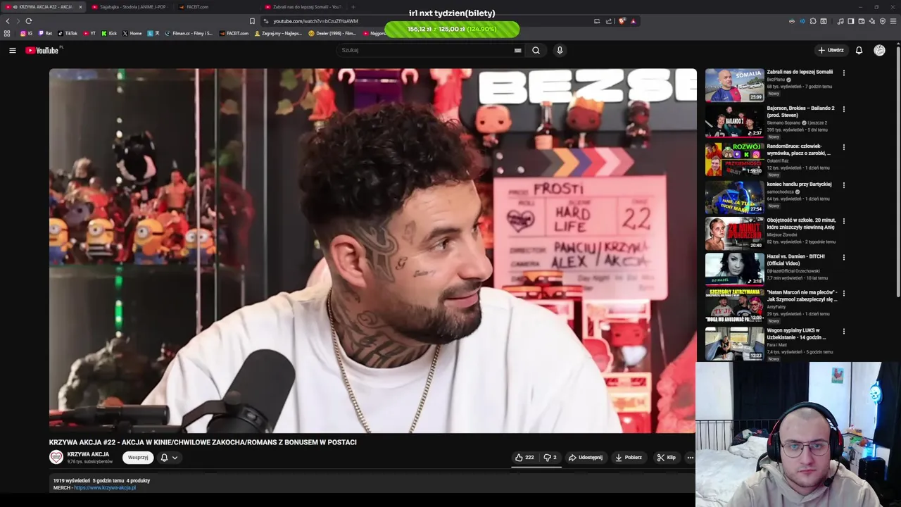Image resolution: width=901 pixels, height=507 pixels.
Task: Open the VPN shield icon in the toolbar
Action: pyautogui.click(x=883, y=21)
